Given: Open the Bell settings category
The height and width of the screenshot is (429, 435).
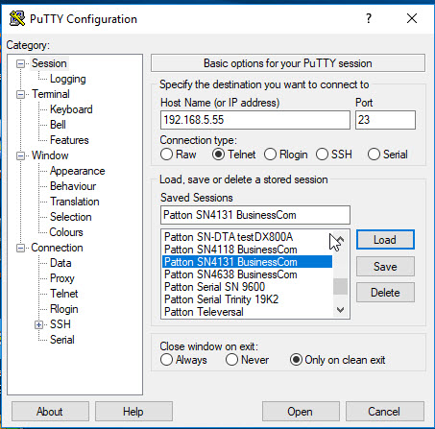Looking at the screenshot, I should 58,125.
